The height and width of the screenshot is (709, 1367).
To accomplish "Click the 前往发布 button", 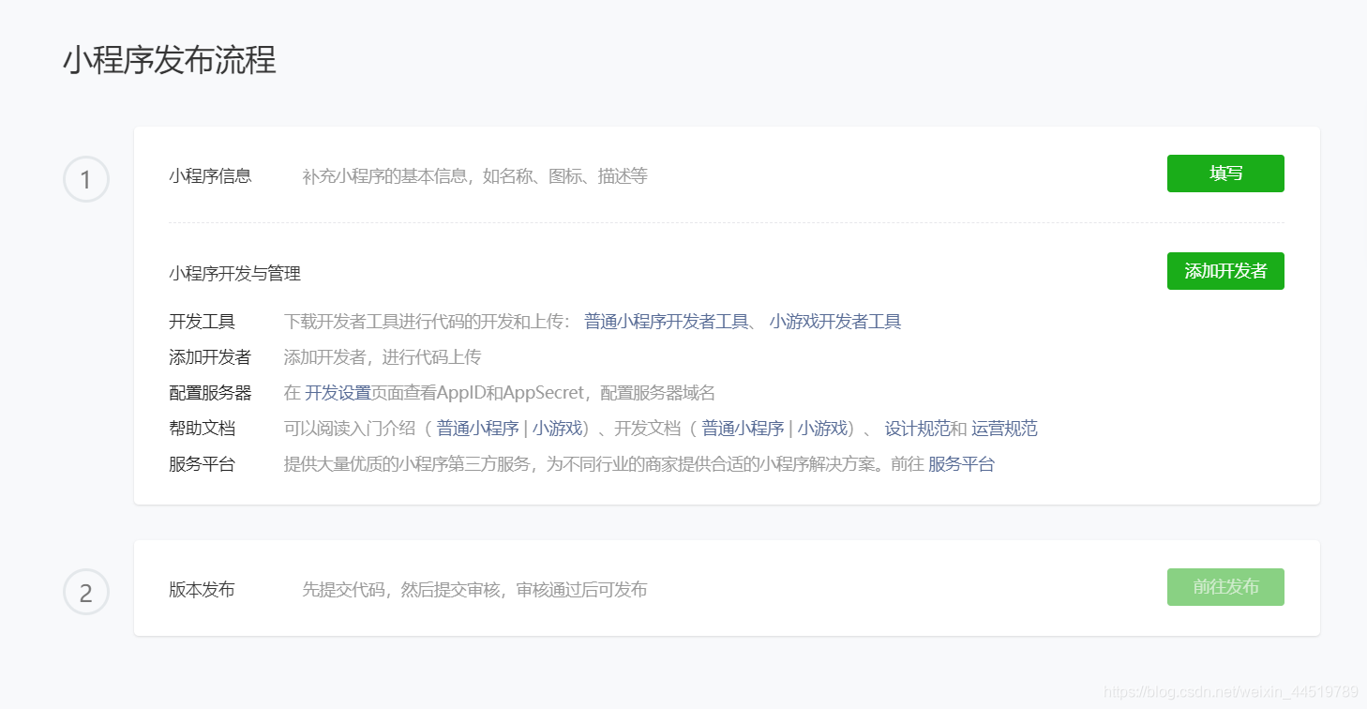I will (1225, 587).
